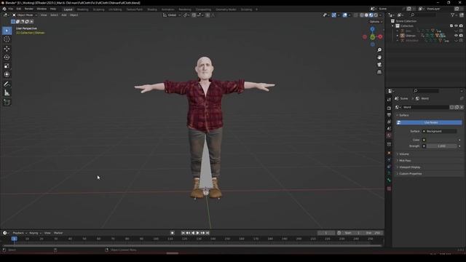466x262 pixels.
Task: Open the Texture properties tab at bottom
Action: click(389, 189)
